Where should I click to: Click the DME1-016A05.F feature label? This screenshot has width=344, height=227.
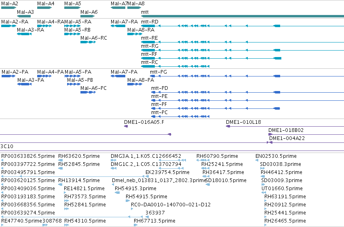click(x=144, y=122)
